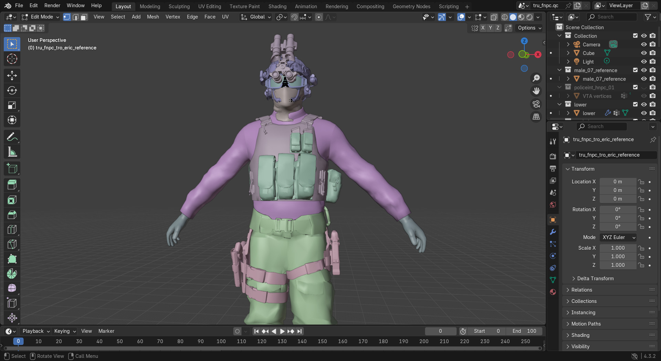The image size is (661, 361).
Task: Select the Rotate tool in the toolbar
Action: click(12, 90)
